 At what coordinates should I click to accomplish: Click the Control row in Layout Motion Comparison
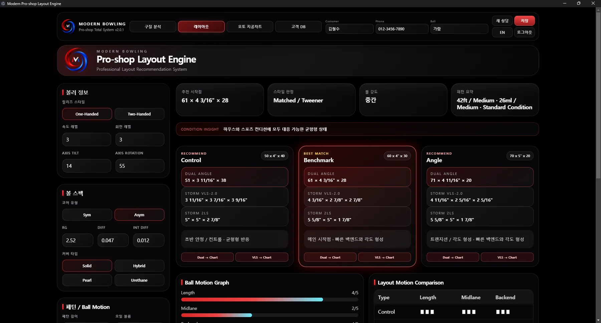(x=453, y=312)
